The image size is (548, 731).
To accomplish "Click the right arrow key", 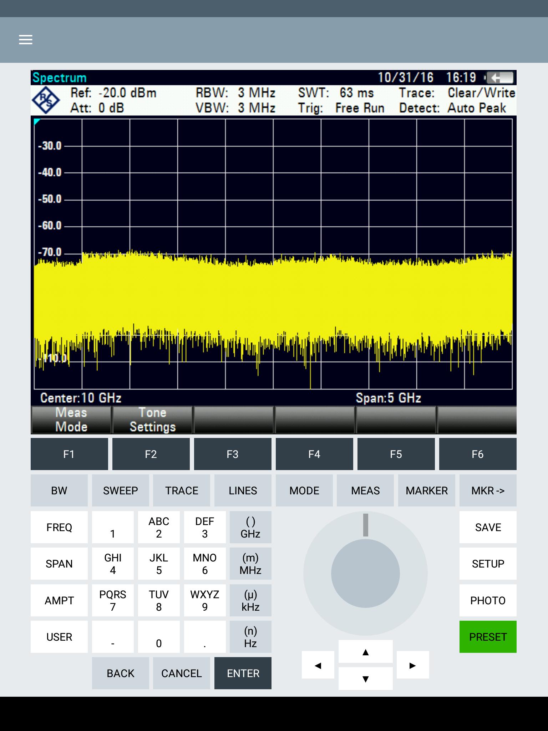I will [x=413, y=665].
